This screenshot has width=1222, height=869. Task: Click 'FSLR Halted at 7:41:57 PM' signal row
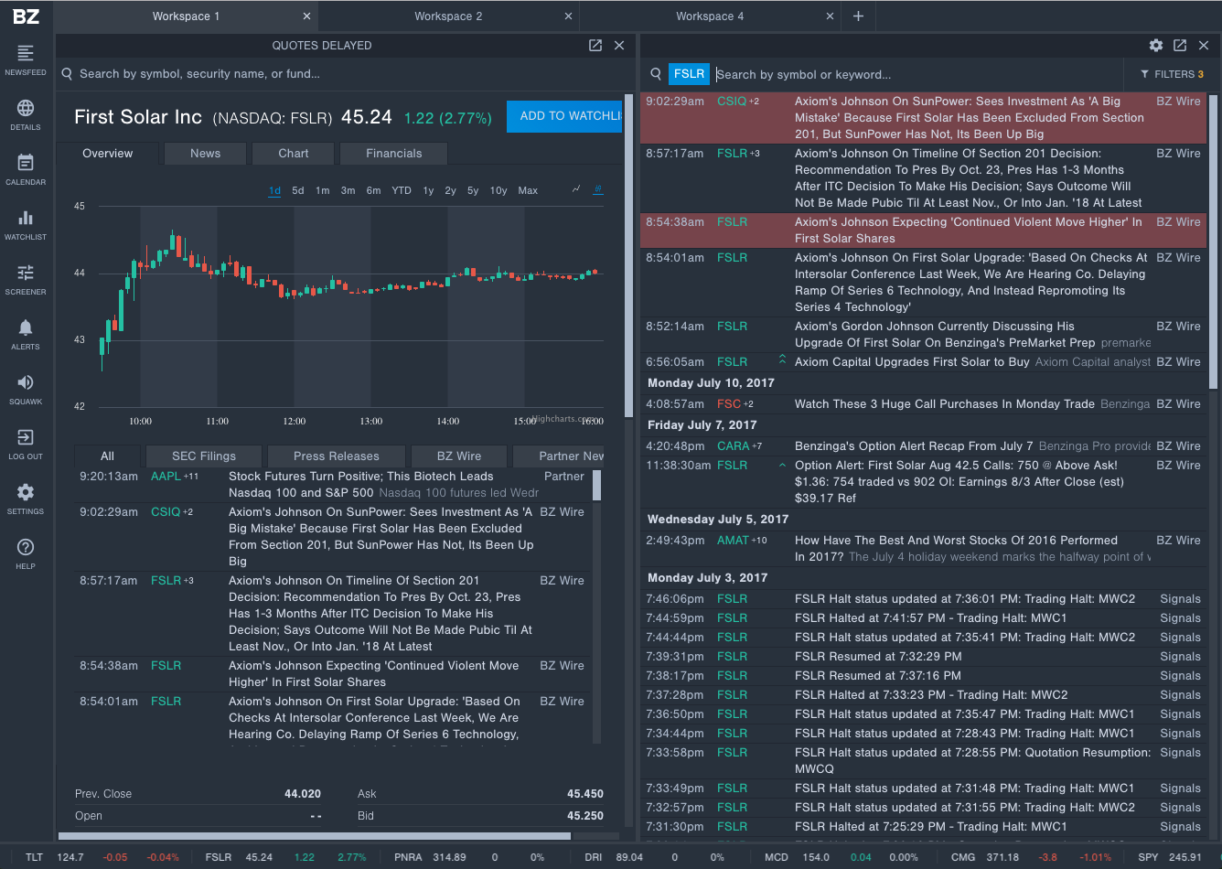(x=924, y=618)
